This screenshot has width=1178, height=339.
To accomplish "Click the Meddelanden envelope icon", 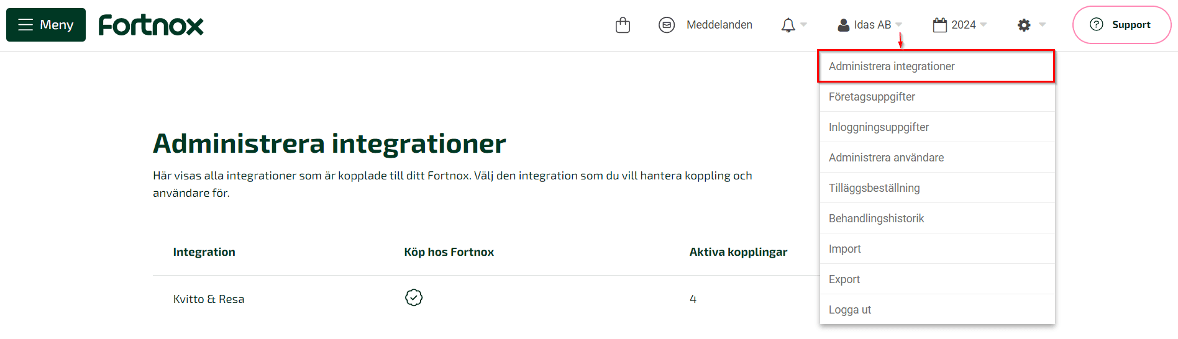I will (667, 25).
